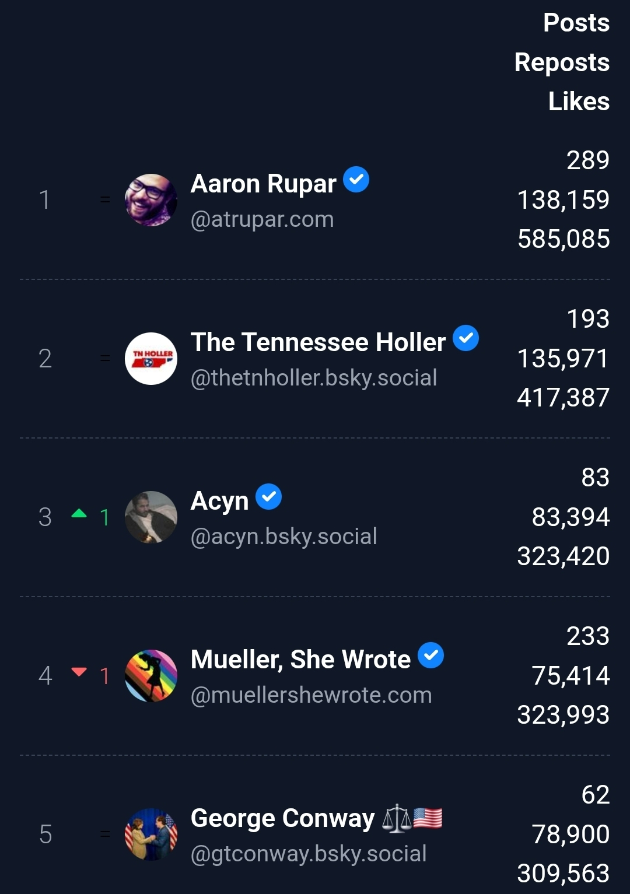
Task: Click the Acyn display name
Action: [x=219, y=501]
